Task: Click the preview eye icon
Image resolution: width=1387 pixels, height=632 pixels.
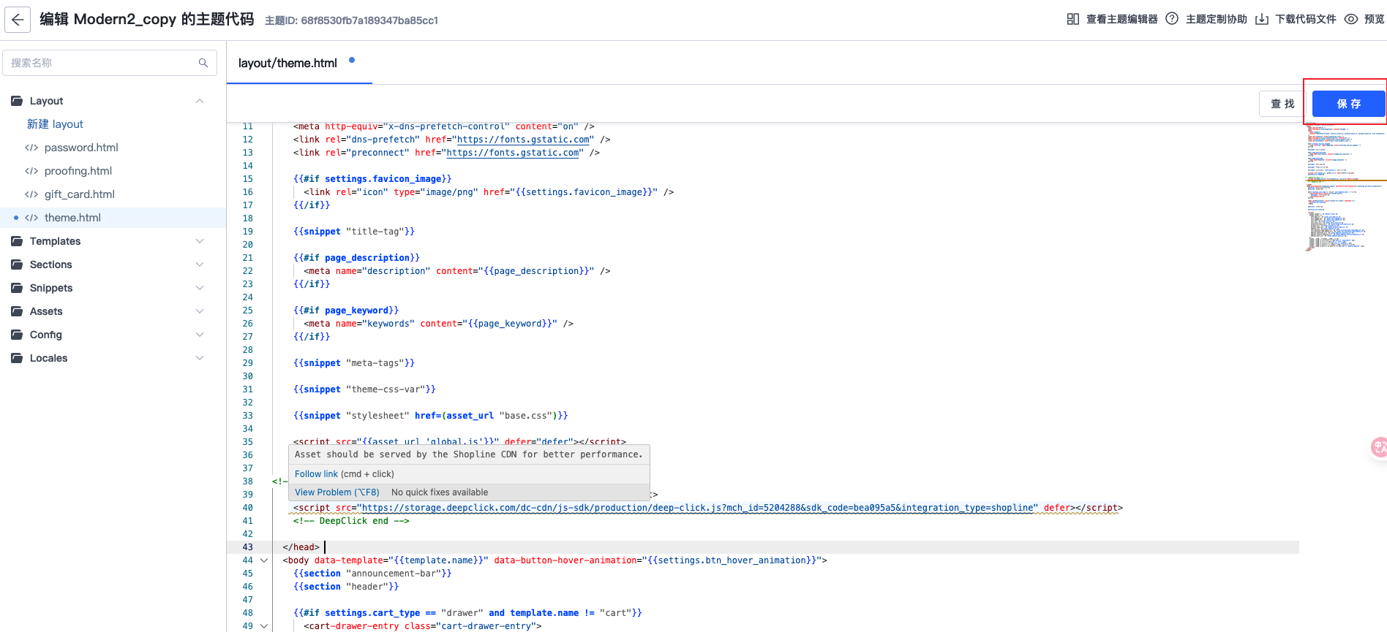Action: click(x=1351, y=19)
